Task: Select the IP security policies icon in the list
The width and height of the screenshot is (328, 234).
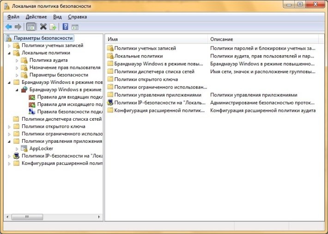Action: coord(110,103)
